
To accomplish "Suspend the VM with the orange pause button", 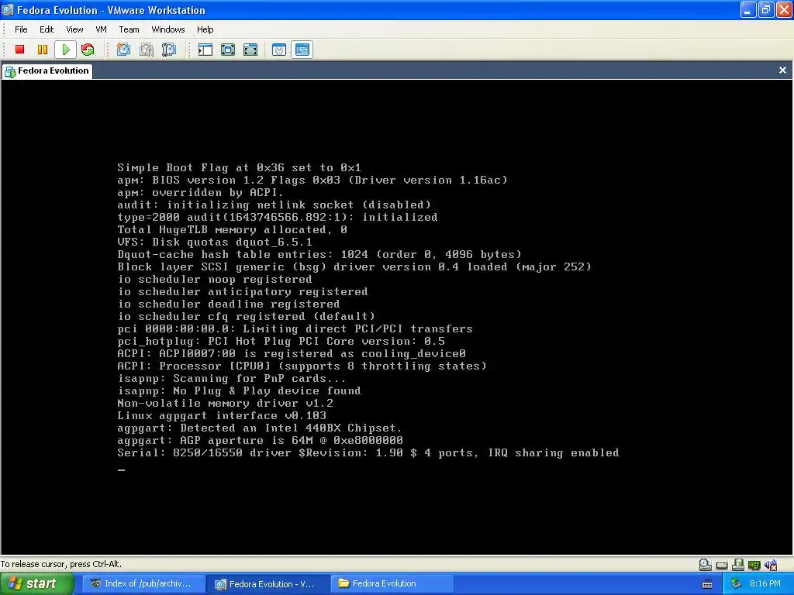I will pyautogui.click(x=43, y=50).
